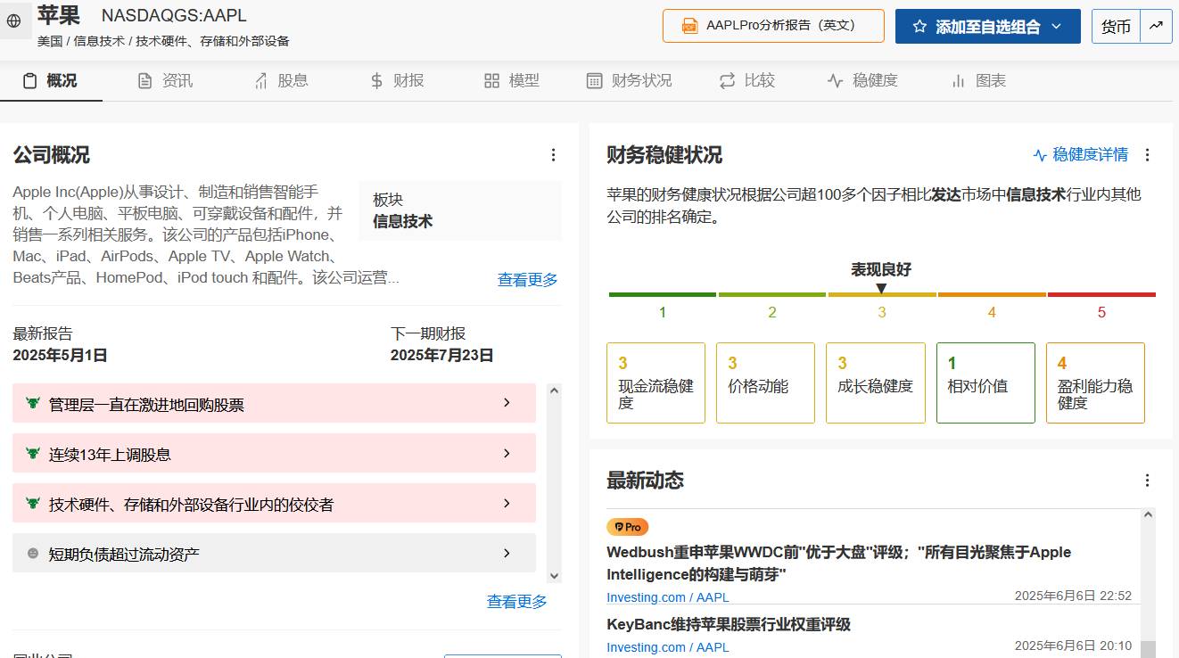This screenshot has width=1179, height=658.
Task: Click the 板块 信息技术 box
Action: point(460,211)
